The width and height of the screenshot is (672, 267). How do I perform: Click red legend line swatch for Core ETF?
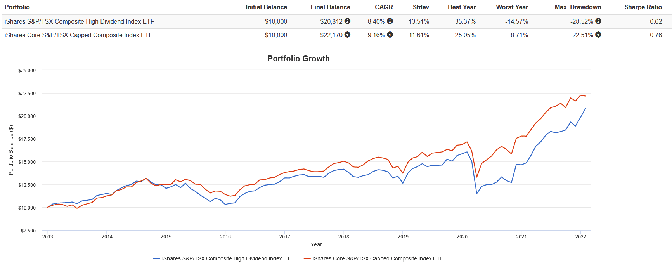point(307,258)
